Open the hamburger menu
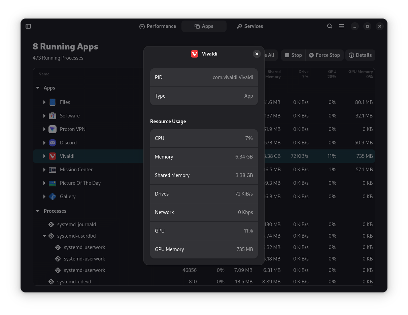Viewport: 408px width, 315px height. 341,26
